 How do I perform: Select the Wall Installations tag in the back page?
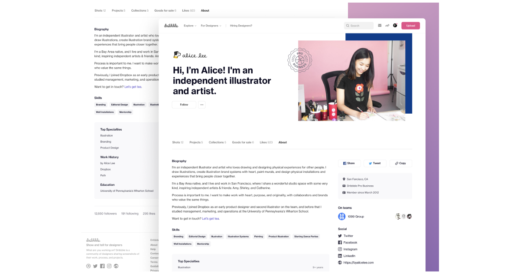(105, 112)
